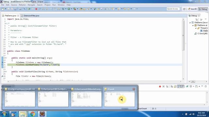This screenshot has height=117, width=209.
Task: Click Remove All Terminated Launches in Console toolbar
Action: tap(167, 86)
